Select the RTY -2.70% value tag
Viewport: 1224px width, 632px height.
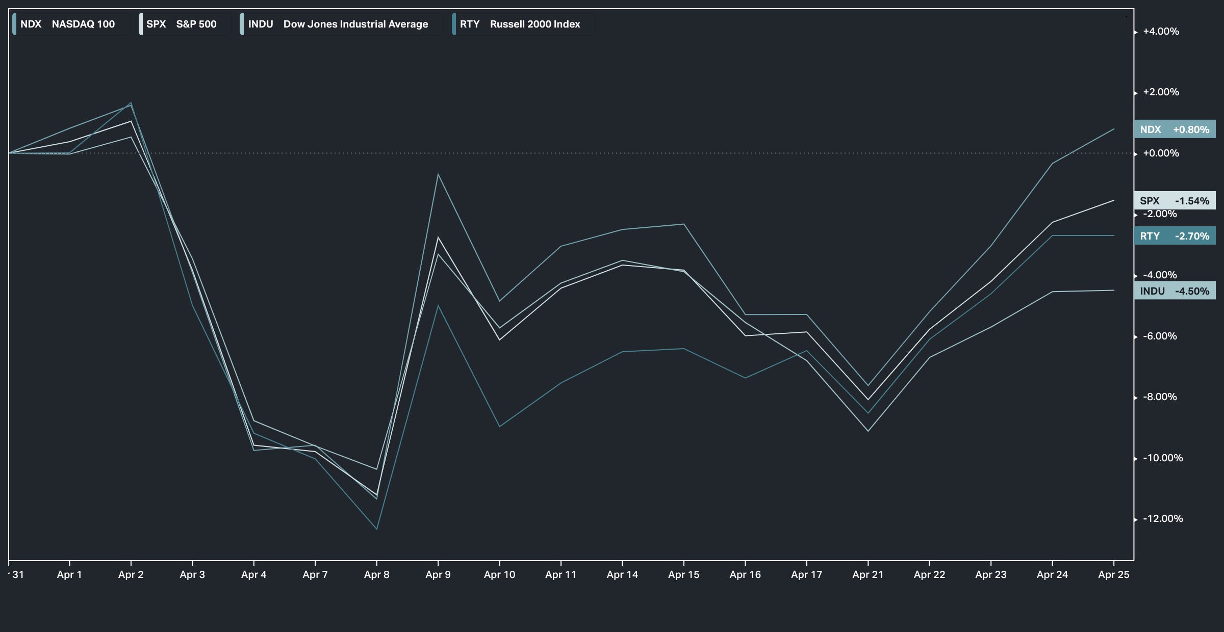1175,236
